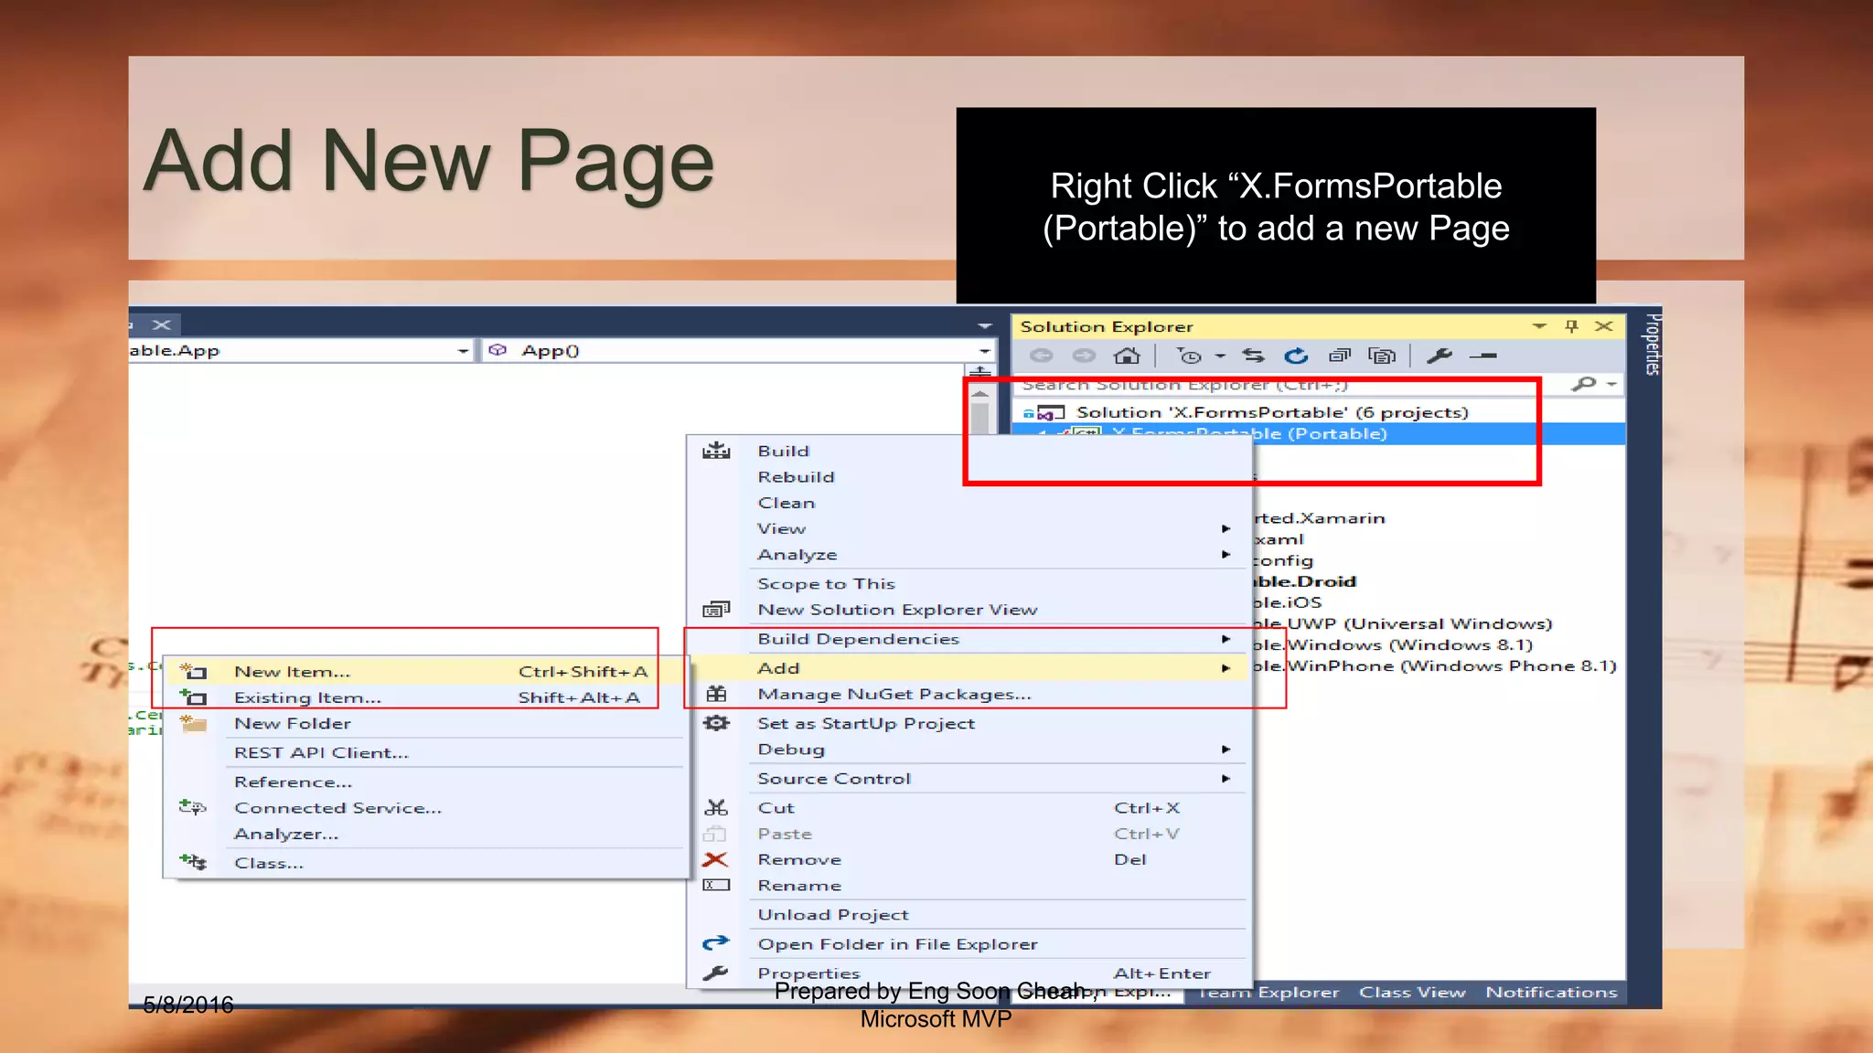Click the wrench Properties icon in Solution Explorer toolbar

(x=1440, y=356)
